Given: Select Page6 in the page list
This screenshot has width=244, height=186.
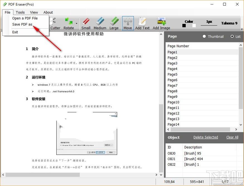Looking at the screenshot, I should pos(202,80).
